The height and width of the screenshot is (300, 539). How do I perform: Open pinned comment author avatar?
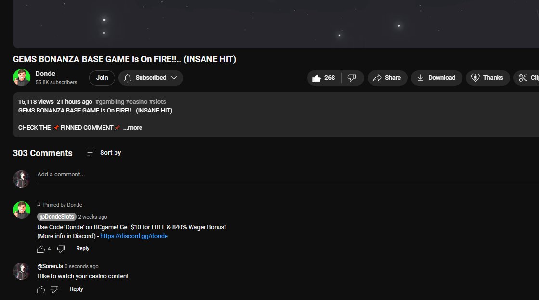pyautogui.click(x=22, y=210)
